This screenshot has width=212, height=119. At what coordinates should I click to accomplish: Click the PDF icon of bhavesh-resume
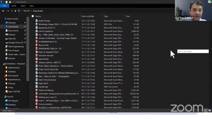click(x=36, y=56)
